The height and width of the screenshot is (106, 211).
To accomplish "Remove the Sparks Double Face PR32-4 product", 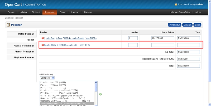I will coord(43,38).
